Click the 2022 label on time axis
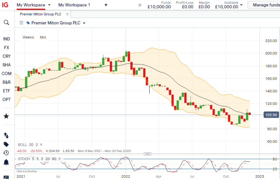 pos(126,177)
